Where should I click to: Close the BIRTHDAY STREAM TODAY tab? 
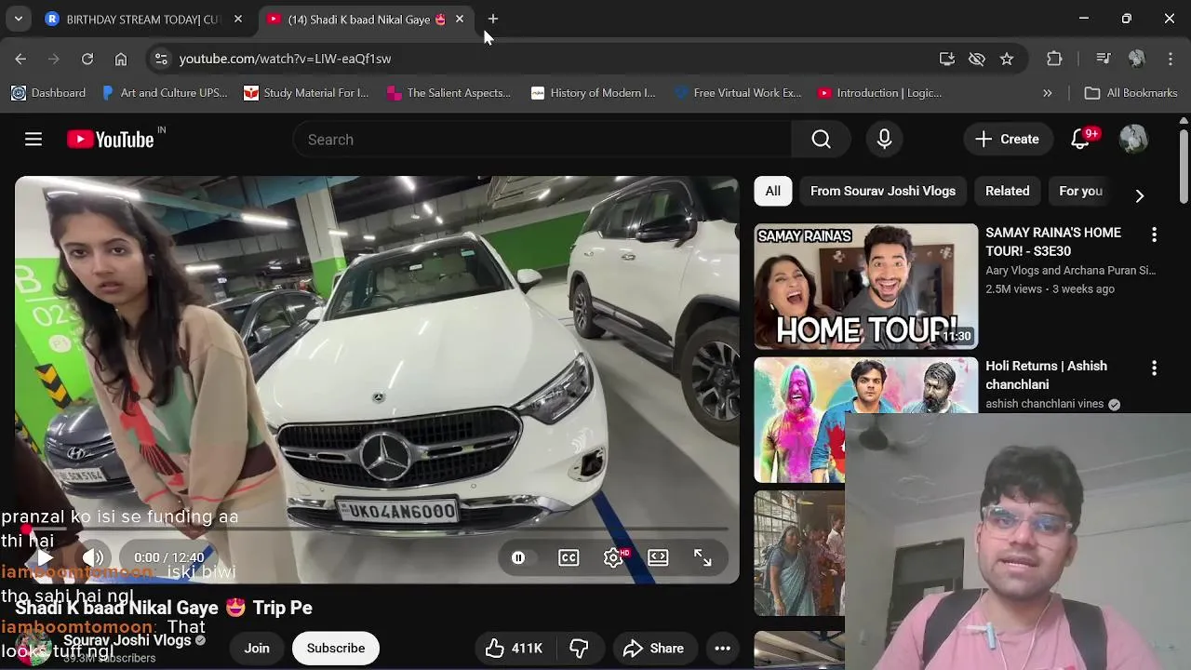pos(238,19)
